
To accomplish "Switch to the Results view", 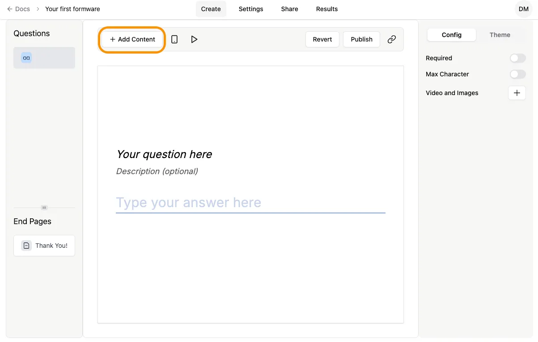I will [326, 8].
